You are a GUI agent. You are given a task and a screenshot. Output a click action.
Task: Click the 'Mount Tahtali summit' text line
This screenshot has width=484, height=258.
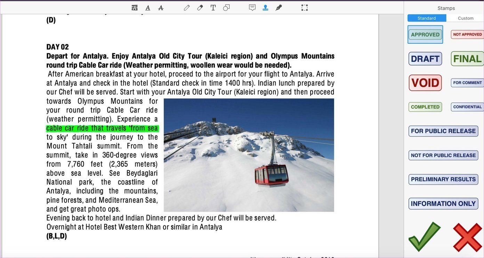[102, 146]
